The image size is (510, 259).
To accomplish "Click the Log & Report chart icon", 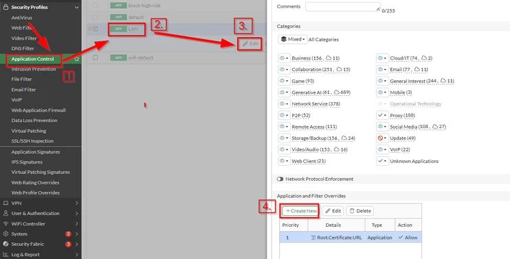I will (5, 254).
